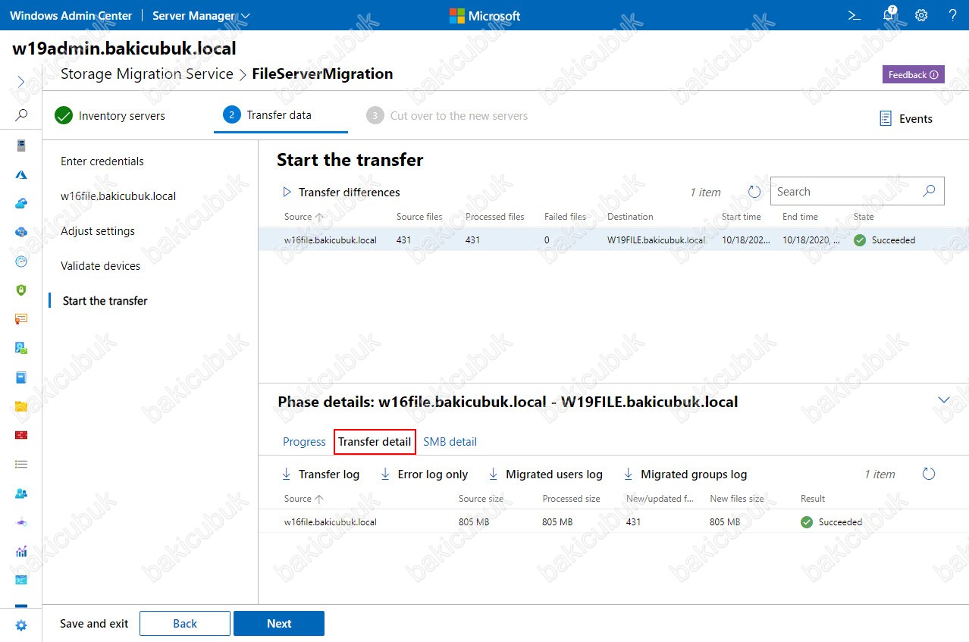Screen dimensions: 969x642
Task: Open the Feedback button
Action: point(913,74)
